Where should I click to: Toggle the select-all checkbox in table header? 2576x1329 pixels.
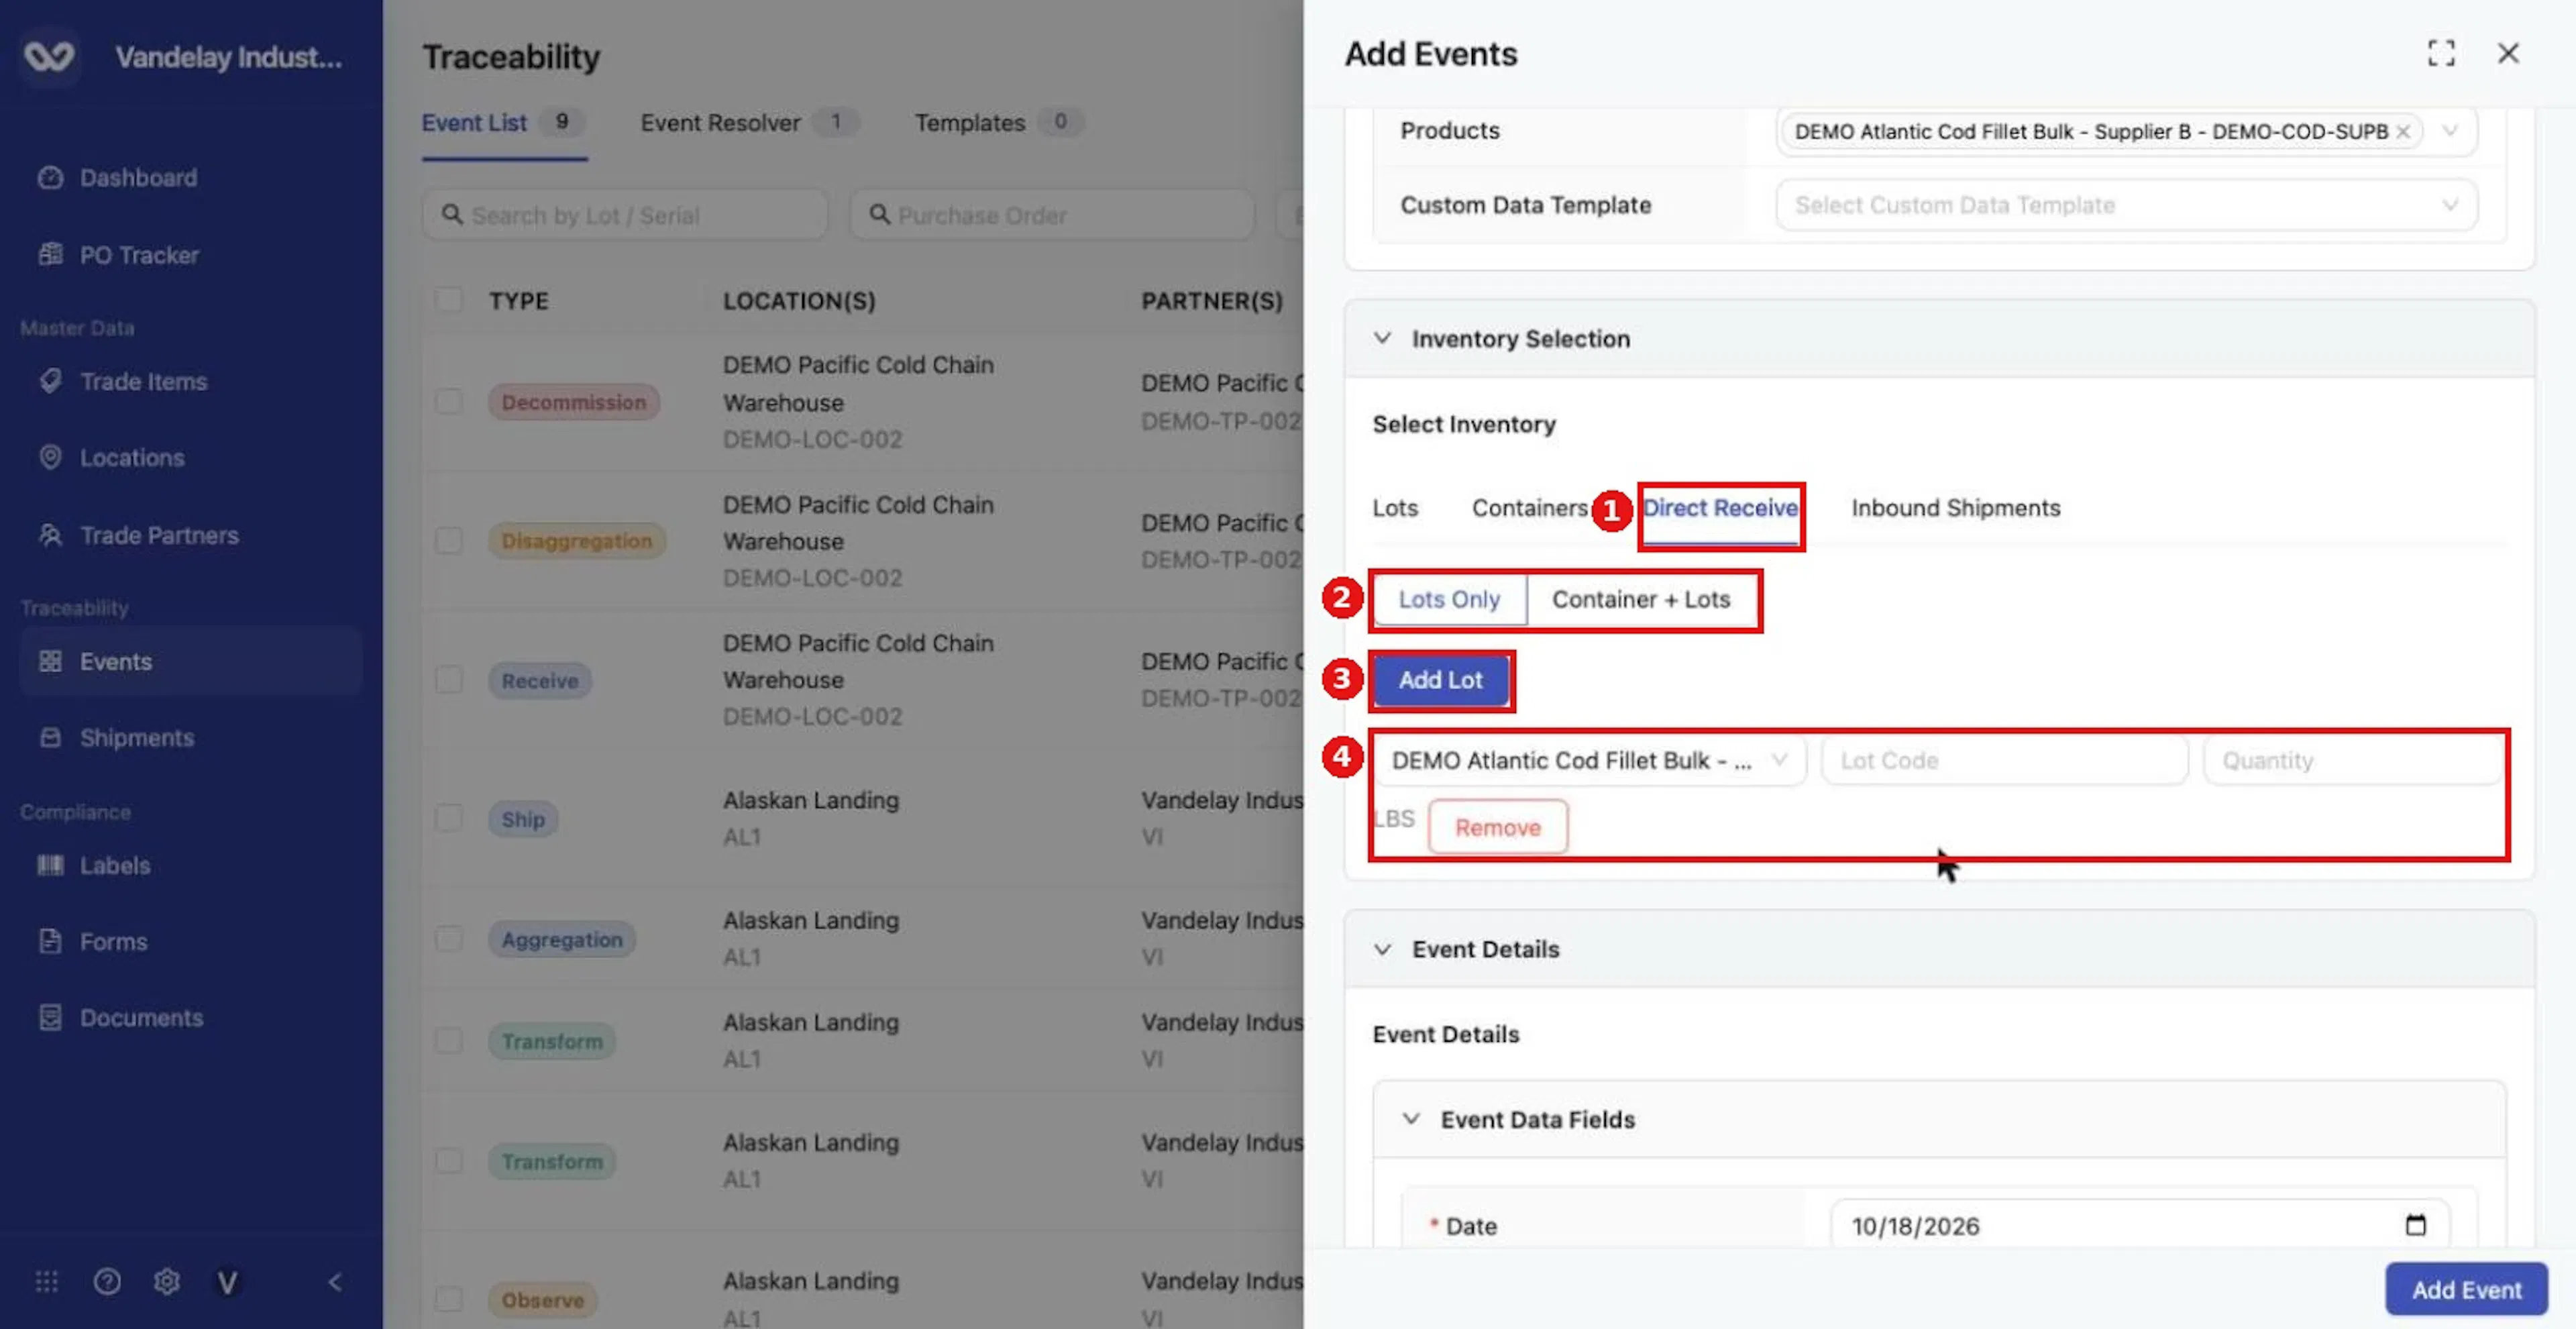(449, 300)
